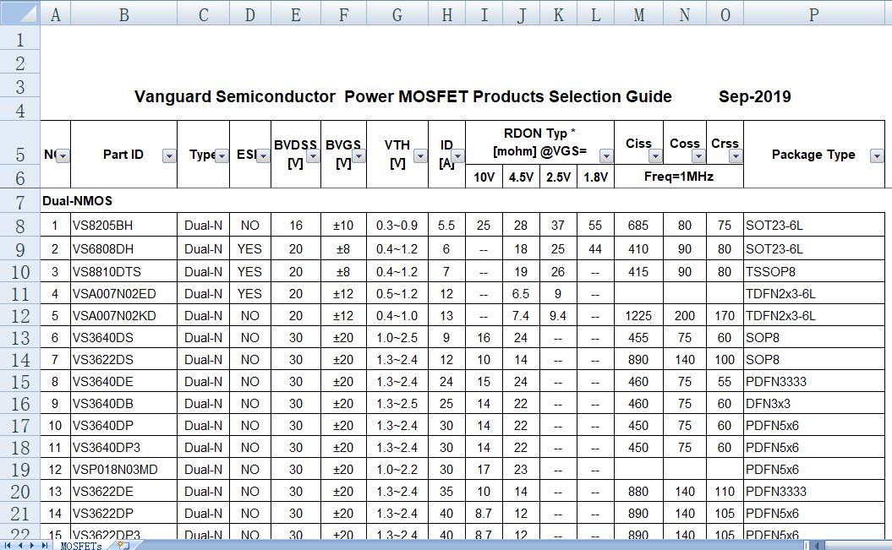Viewport: 892px width, 550px height.
Task: Click the VS3640DB part ID cell
Action: pos(124,403)
